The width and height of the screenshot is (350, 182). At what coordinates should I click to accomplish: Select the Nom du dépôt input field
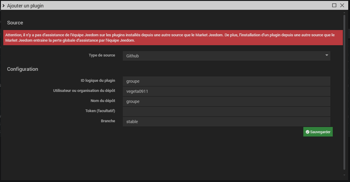tap(226, 101)
